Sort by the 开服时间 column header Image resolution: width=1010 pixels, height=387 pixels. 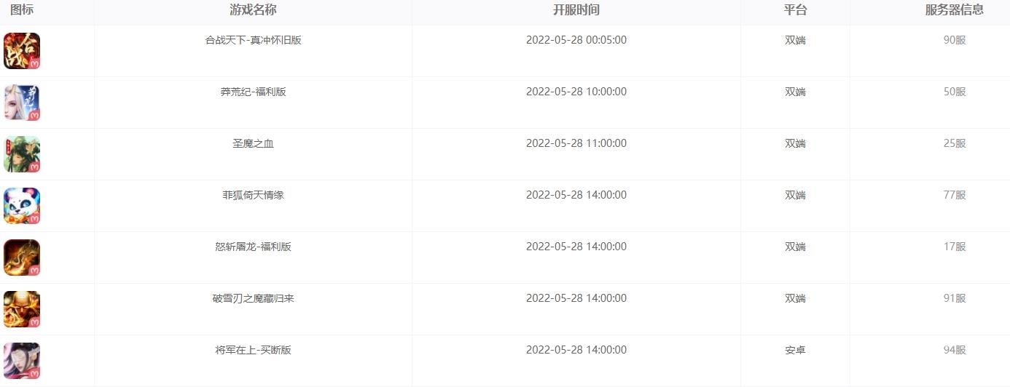(x=576, y=10)
